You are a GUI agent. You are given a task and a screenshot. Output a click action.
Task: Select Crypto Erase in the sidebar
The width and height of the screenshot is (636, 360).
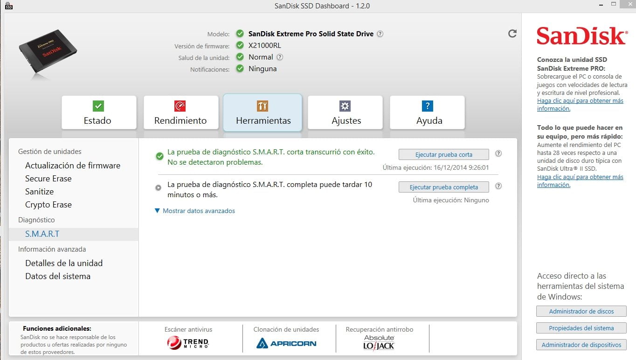48,205
